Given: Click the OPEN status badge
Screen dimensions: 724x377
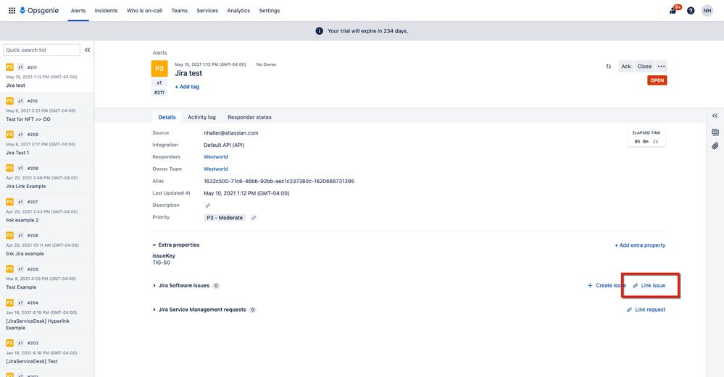Looking at the screenshot, I should click(657, 80).
